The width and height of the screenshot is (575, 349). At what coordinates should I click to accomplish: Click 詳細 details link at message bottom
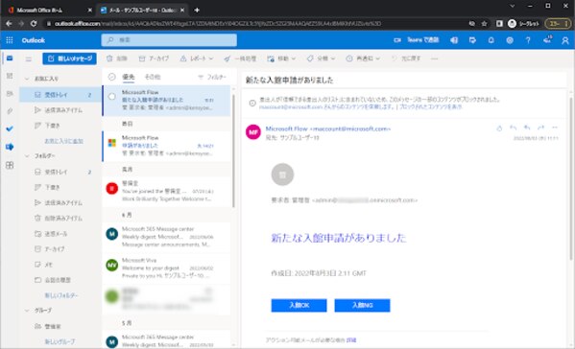click(351, 340)
